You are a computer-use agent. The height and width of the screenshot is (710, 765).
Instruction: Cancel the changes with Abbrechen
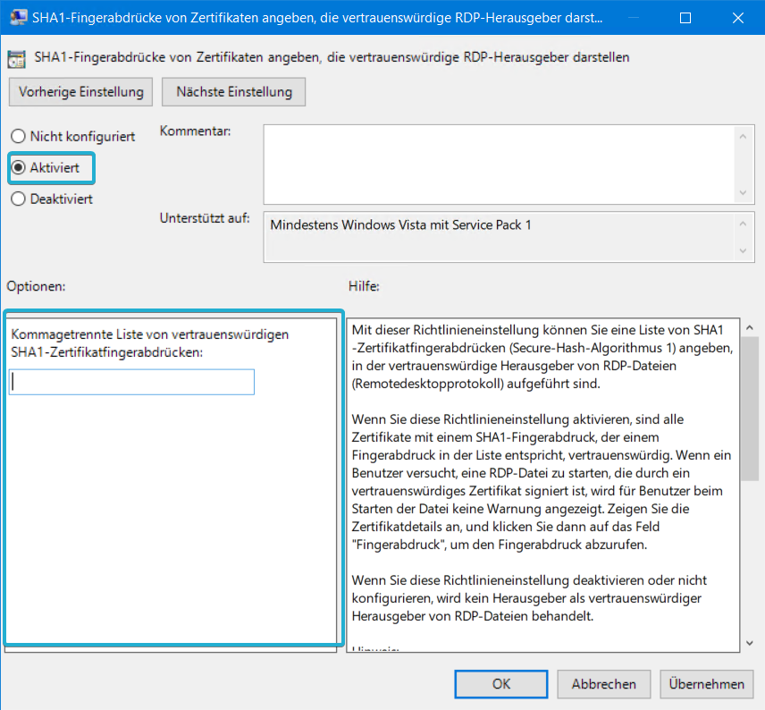(x=604, y=684)
